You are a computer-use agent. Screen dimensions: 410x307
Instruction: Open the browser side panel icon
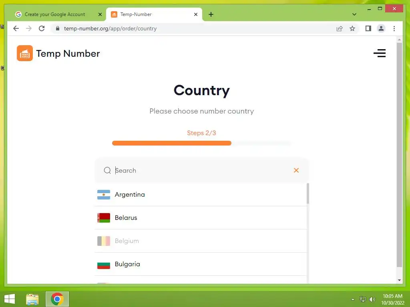point(368,28)
